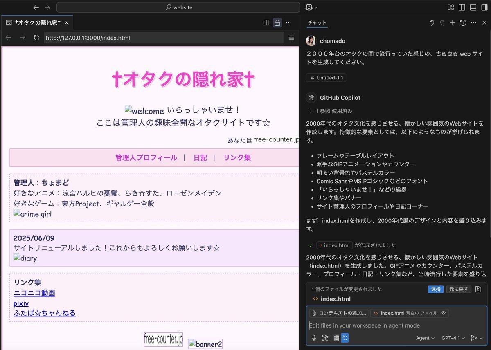Split the editor to the right
Viewport: 491px width, 350px height.
[x=266, y=23]
